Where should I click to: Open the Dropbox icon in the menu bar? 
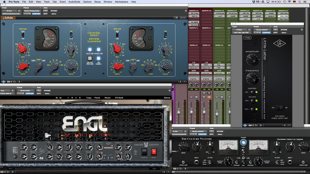(x=254, y=2)
